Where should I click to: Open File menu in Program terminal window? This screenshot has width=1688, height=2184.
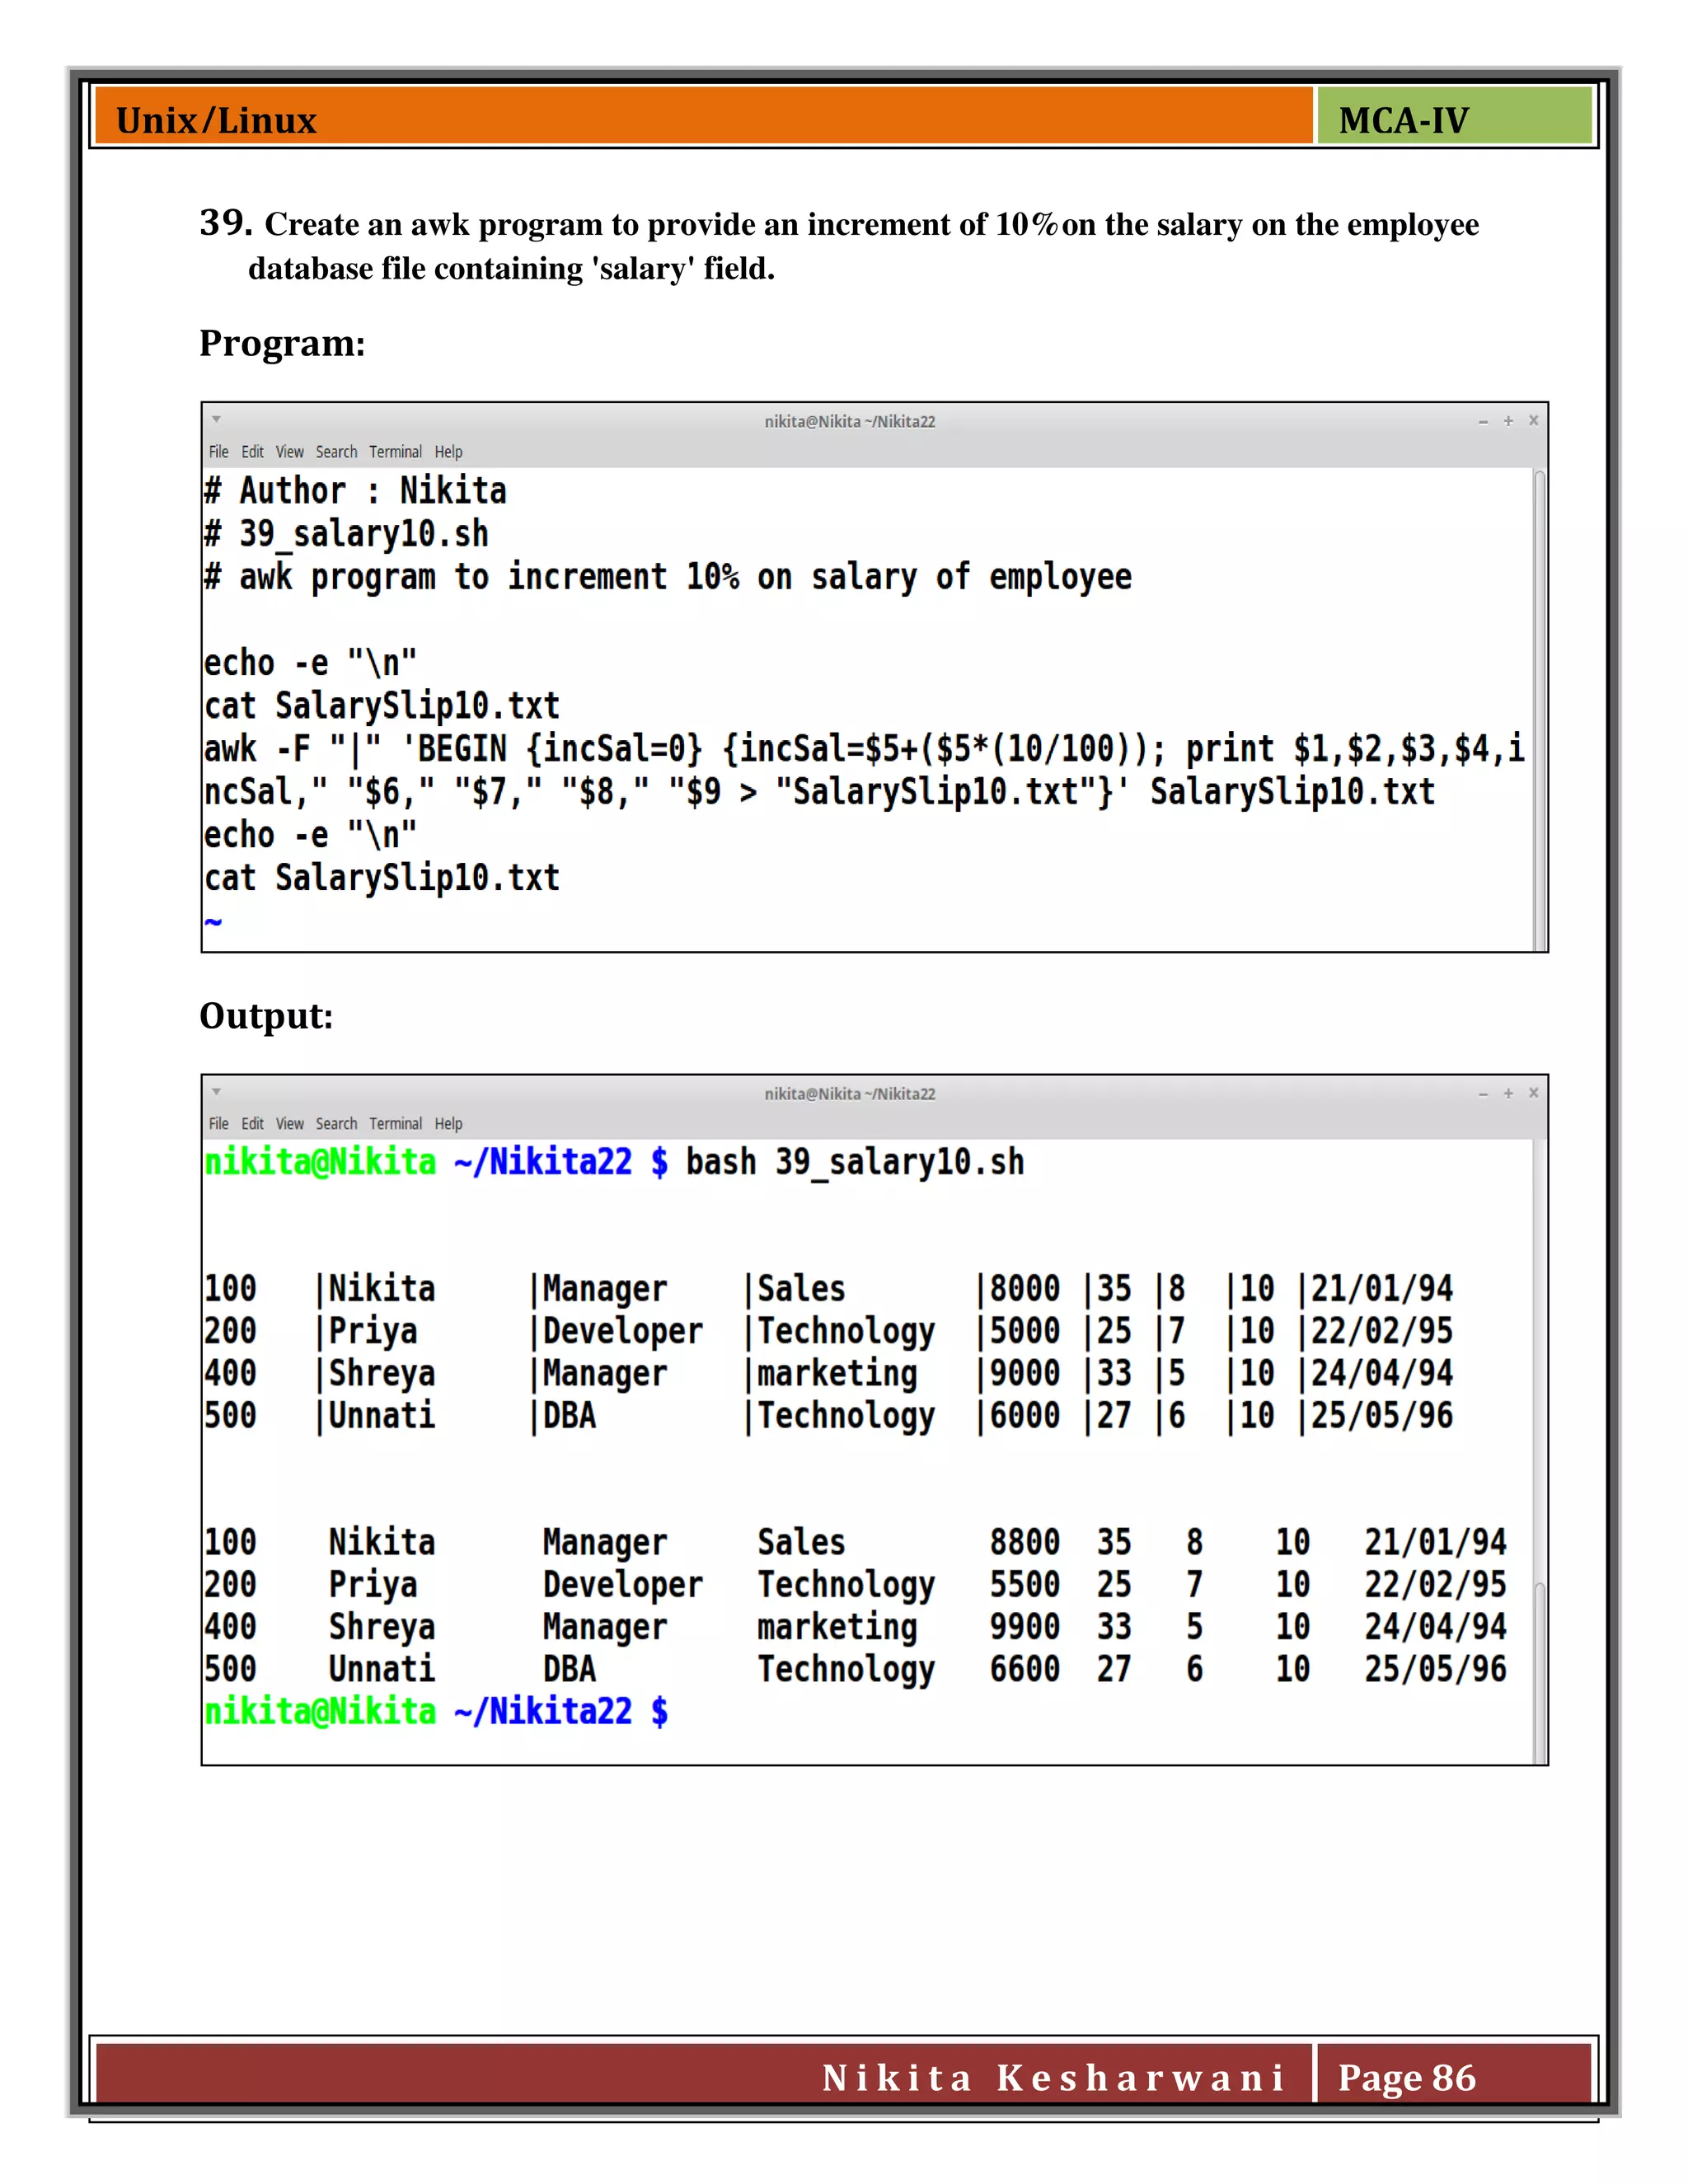click(x=218, y=452)
